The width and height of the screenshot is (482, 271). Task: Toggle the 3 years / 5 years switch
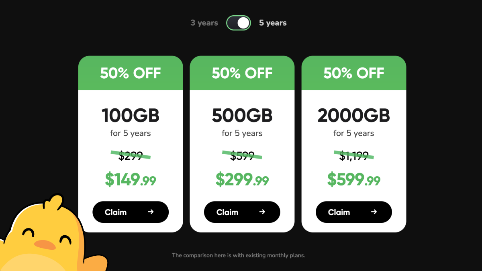pyautogui.click(x=239, y=23)
